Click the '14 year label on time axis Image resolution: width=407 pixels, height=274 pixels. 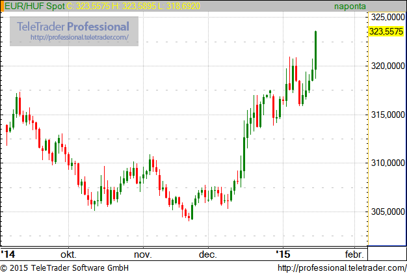8,254
